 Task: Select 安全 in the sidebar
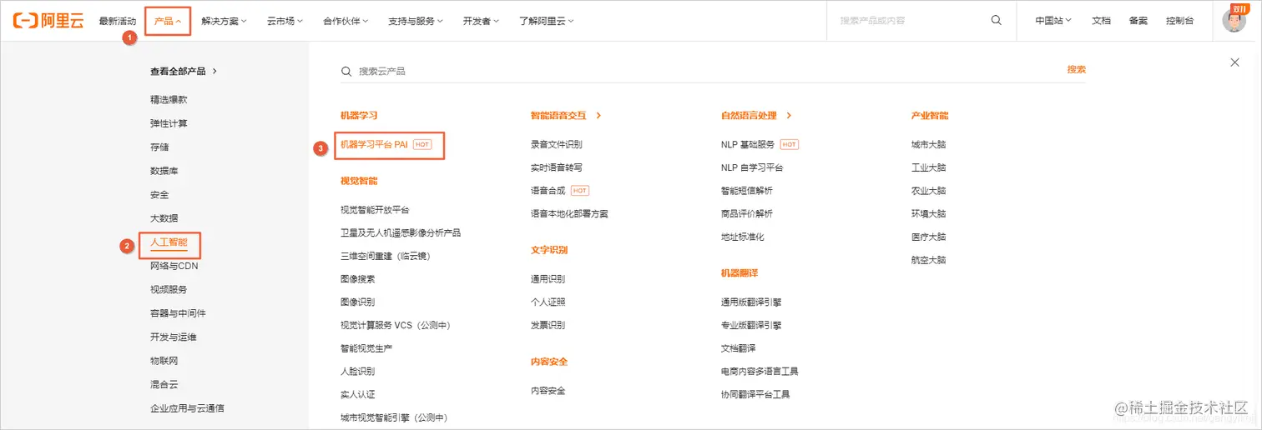click(159, 195)
